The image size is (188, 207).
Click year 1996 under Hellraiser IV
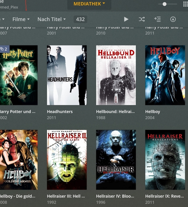tap(101, 202)
